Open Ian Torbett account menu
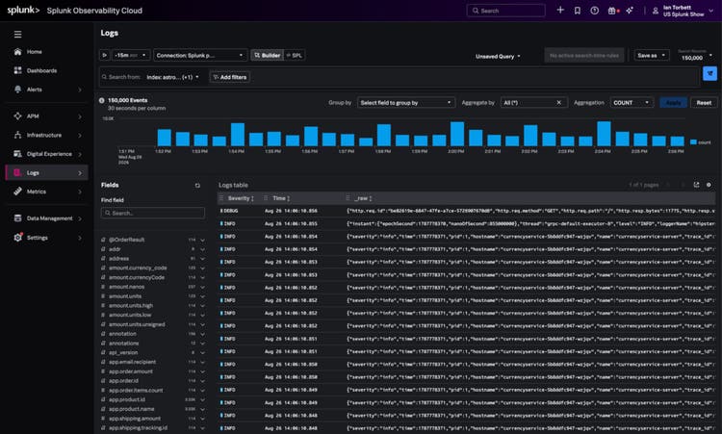This screenshot has height=434, width=722. pyautogui.click(x=683, y=11)
